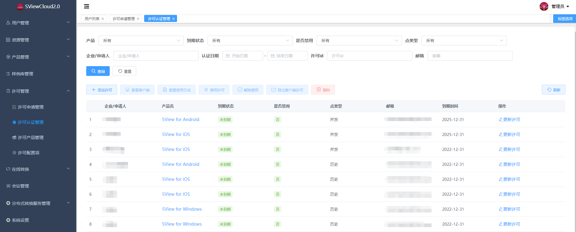Image resolution: width=576 pixels, height=232 pixels.
Task: Click 更新许可 in row 1
Action: point(509,120)
